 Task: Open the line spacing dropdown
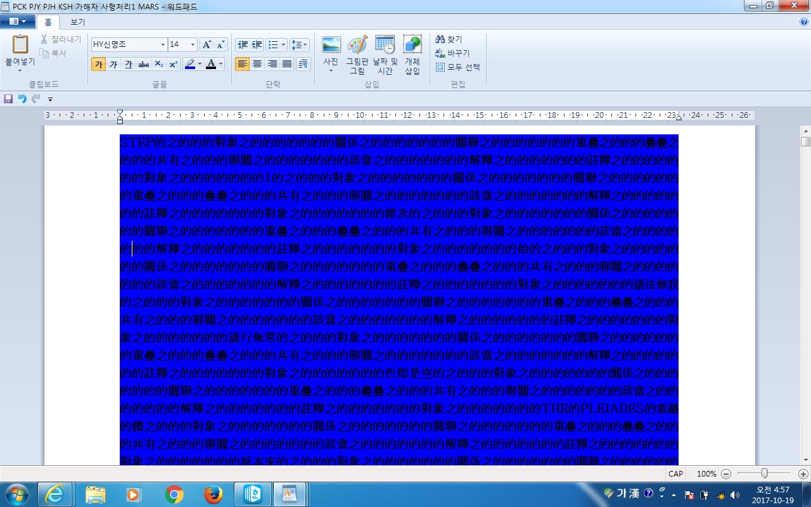(x=299, y=45)
